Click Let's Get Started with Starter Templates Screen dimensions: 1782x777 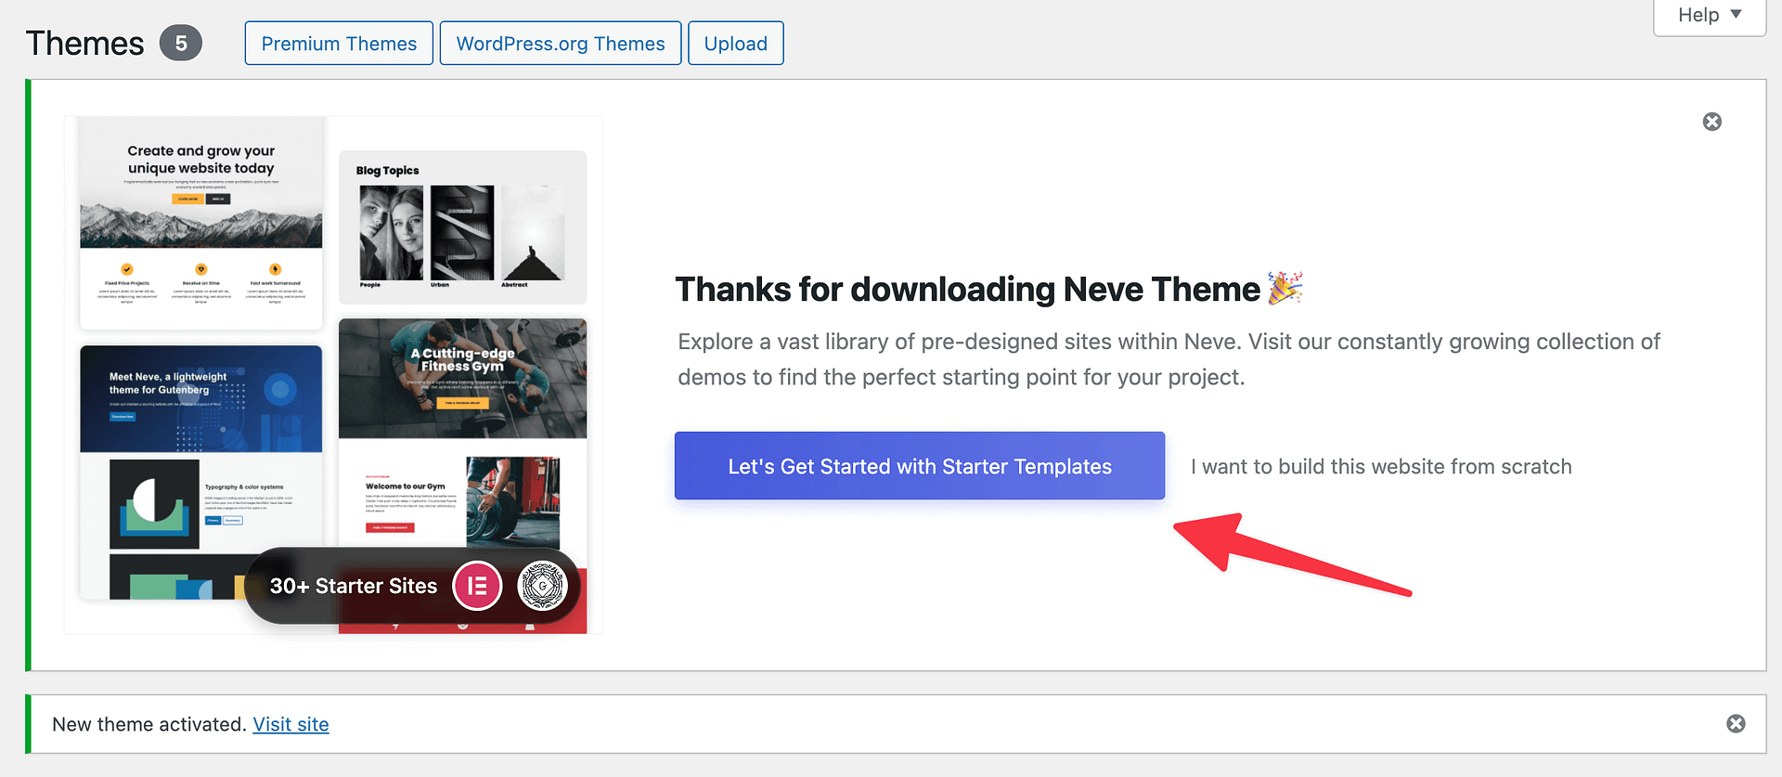pyautogui.click(x=920, y=466)
